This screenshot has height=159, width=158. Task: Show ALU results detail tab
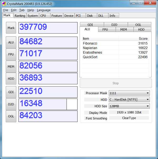tap(89, 29)
